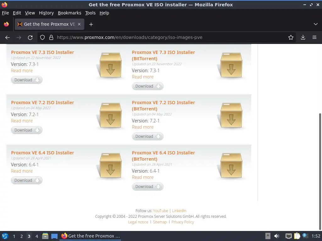Image resolution: width=322 pixels, height=241 pixels.
Task: Open the Tools menu
Action: tap(90, 13)
